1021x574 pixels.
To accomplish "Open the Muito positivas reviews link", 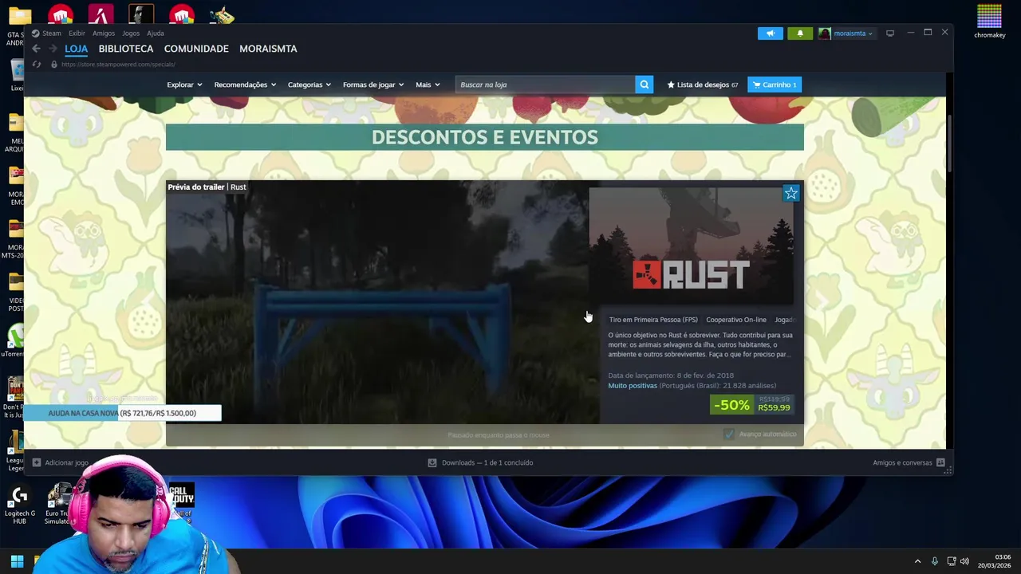I will coord(633,386).
